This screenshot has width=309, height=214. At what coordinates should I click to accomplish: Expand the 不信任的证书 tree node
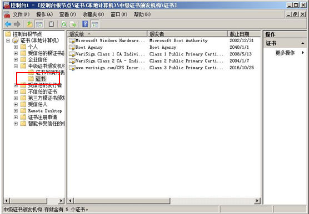(16, 91)
